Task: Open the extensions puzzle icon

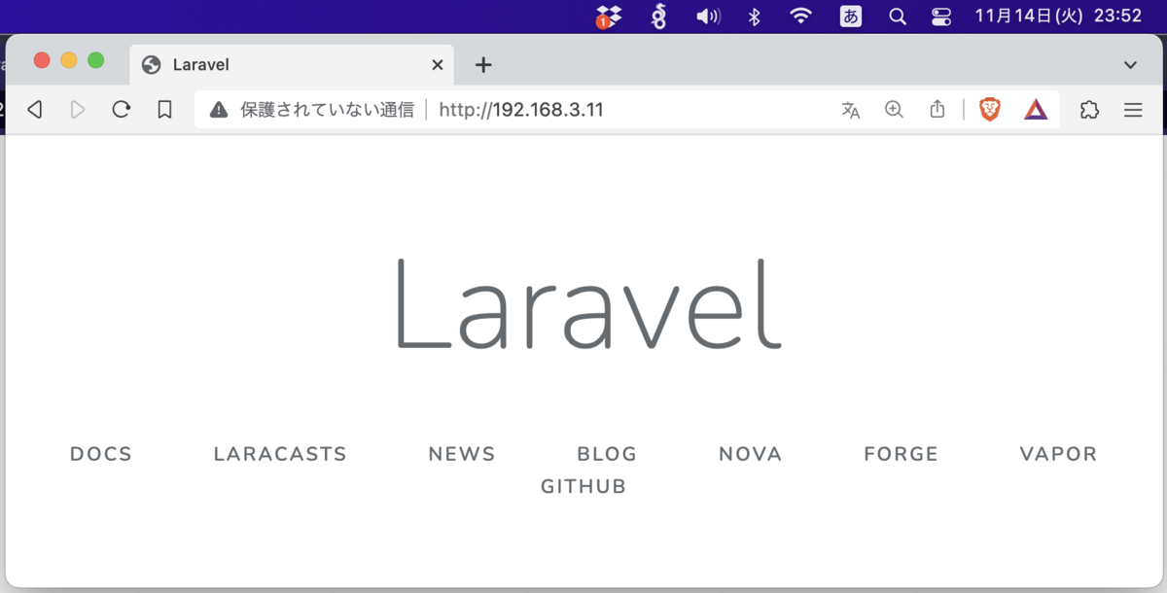Action: (1089, 110)
